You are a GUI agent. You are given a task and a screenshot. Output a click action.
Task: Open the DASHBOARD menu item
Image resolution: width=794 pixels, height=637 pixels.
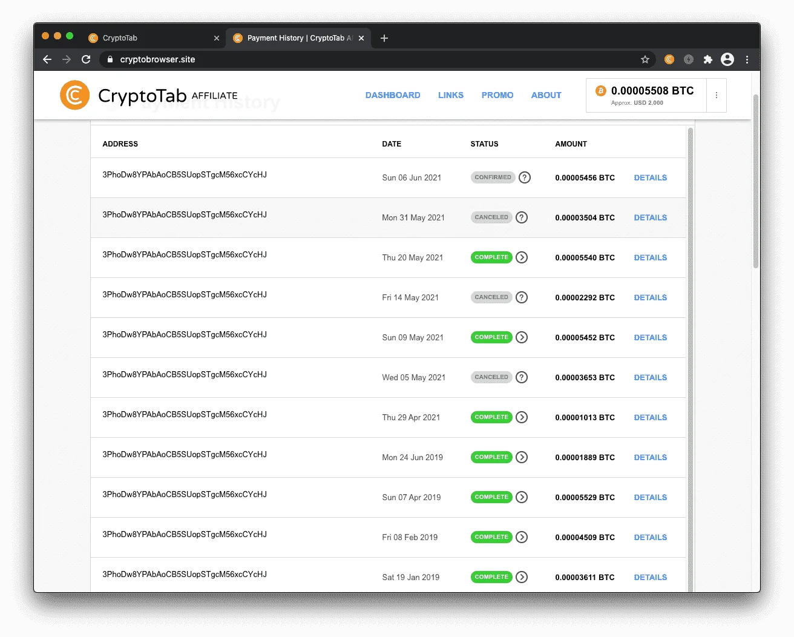coord(393,95)
